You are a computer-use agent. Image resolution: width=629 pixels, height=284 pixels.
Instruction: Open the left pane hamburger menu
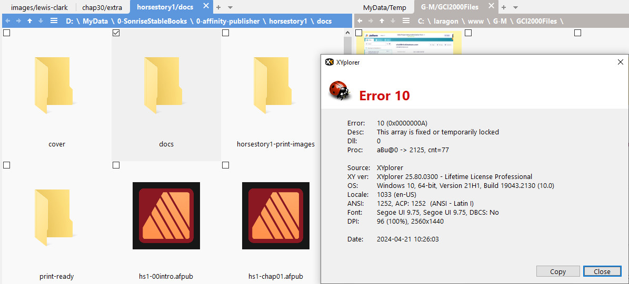(54, 21)
